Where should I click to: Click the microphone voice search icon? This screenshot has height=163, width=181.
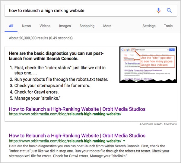(x=158, y=11)
